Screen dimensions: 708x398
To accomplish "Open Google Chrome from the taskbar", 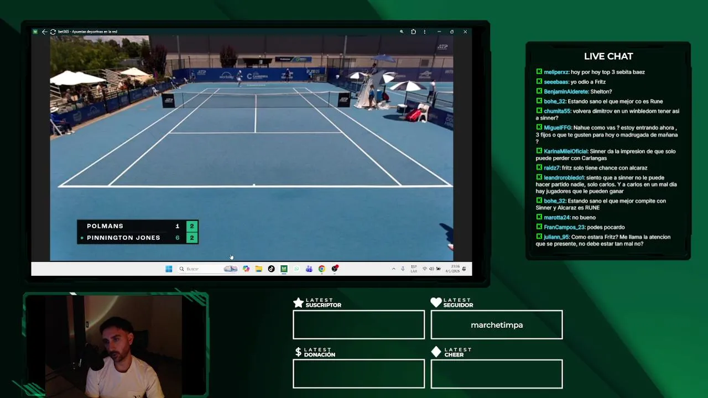I will 321,269.
